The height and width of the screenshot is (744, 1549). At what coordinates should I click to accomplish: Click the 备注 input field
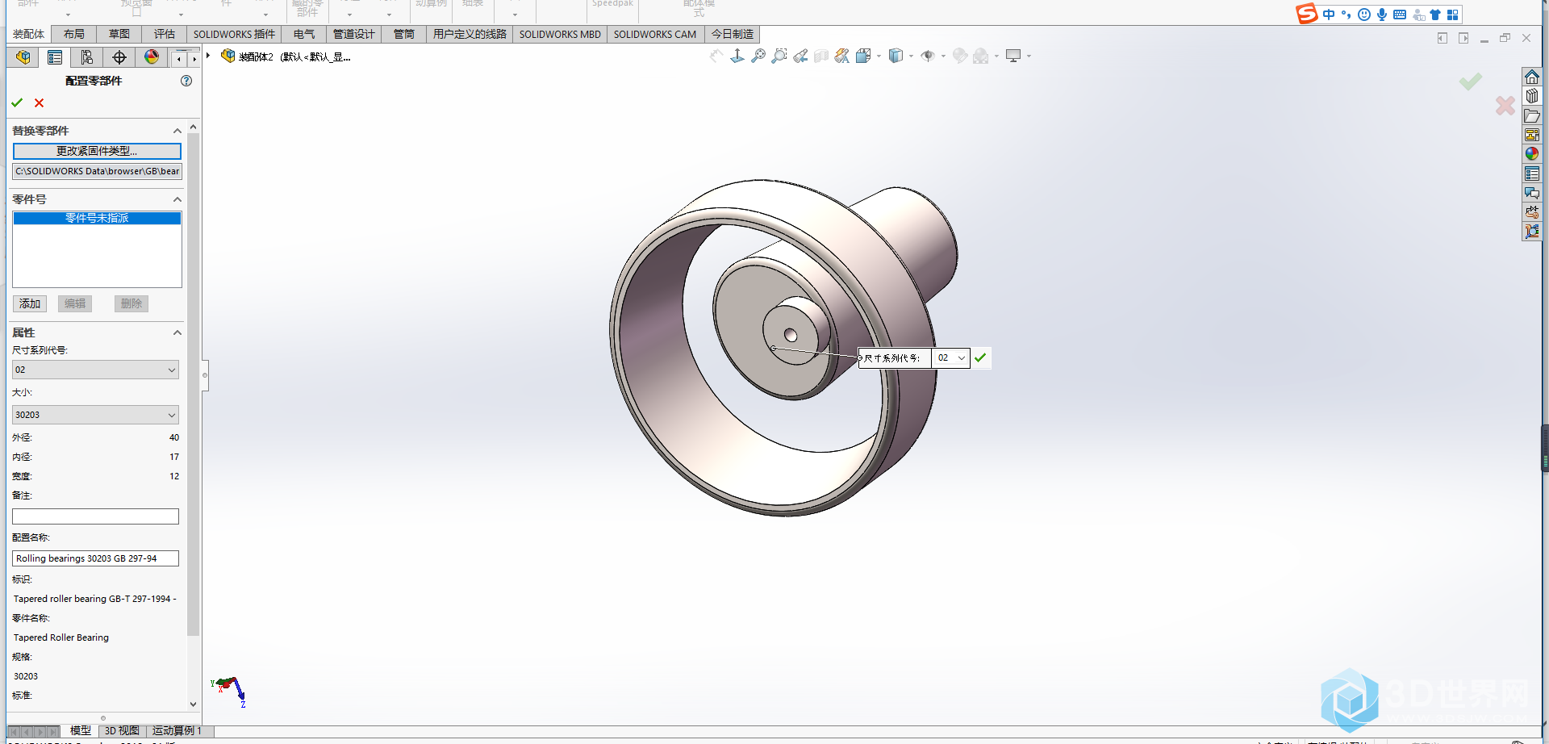point(95,516)
